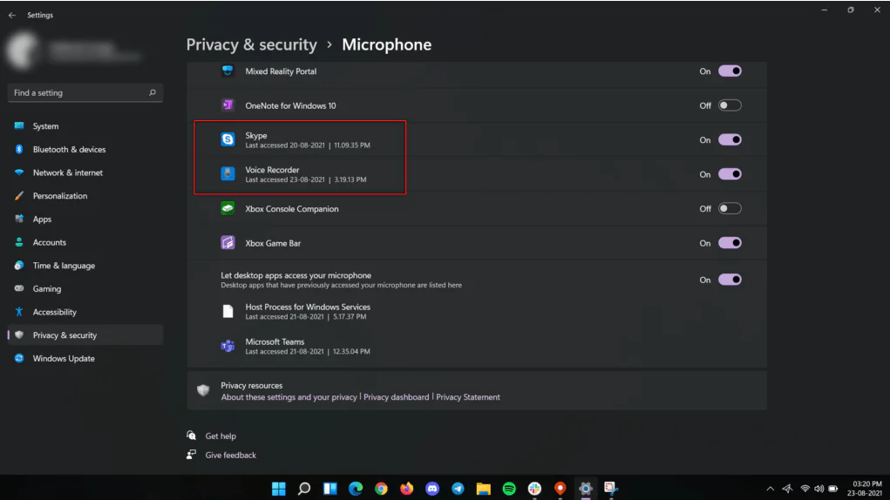
Task: Open taskbar Search
Action: [304, 489]
